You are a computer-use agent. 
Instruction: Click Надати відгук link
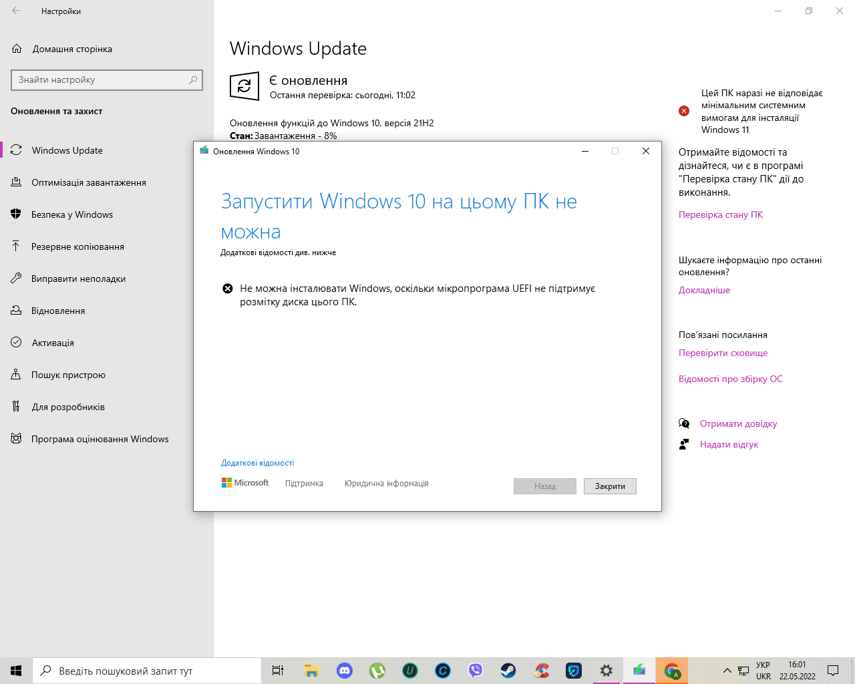click(729, 444)
